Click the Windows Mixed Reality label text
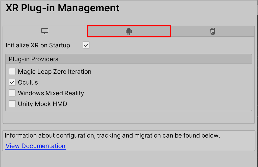Viewport: 258px width, 167px height. [51, 93]
